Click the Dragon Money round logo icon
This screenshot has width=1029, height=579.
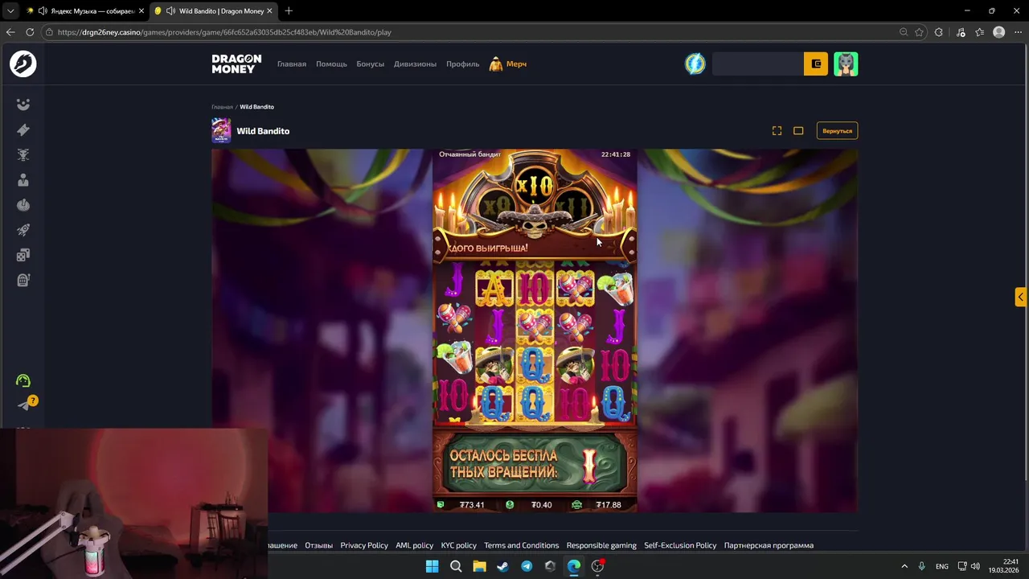(23, 64)
